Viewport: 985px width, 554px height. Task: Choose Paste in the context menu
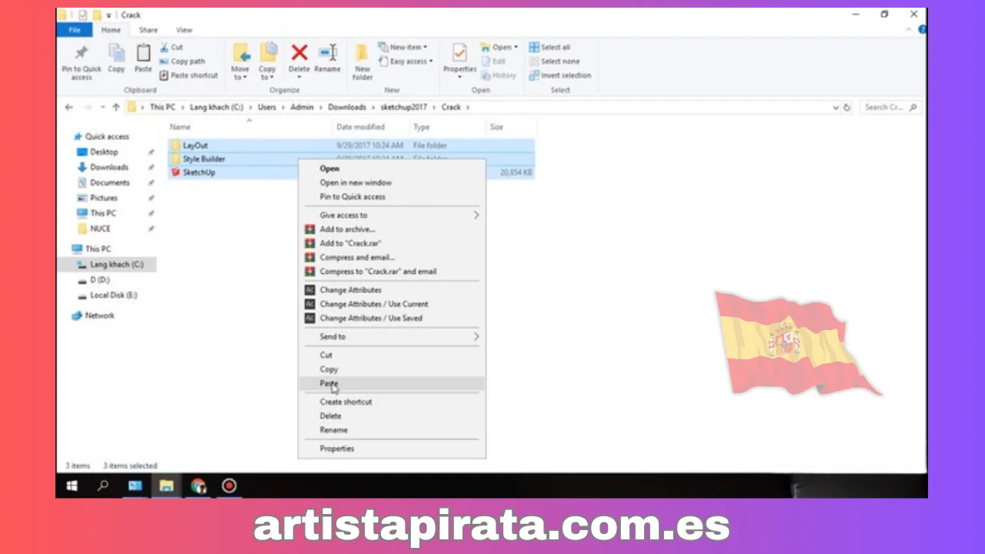tap(392, 383)
